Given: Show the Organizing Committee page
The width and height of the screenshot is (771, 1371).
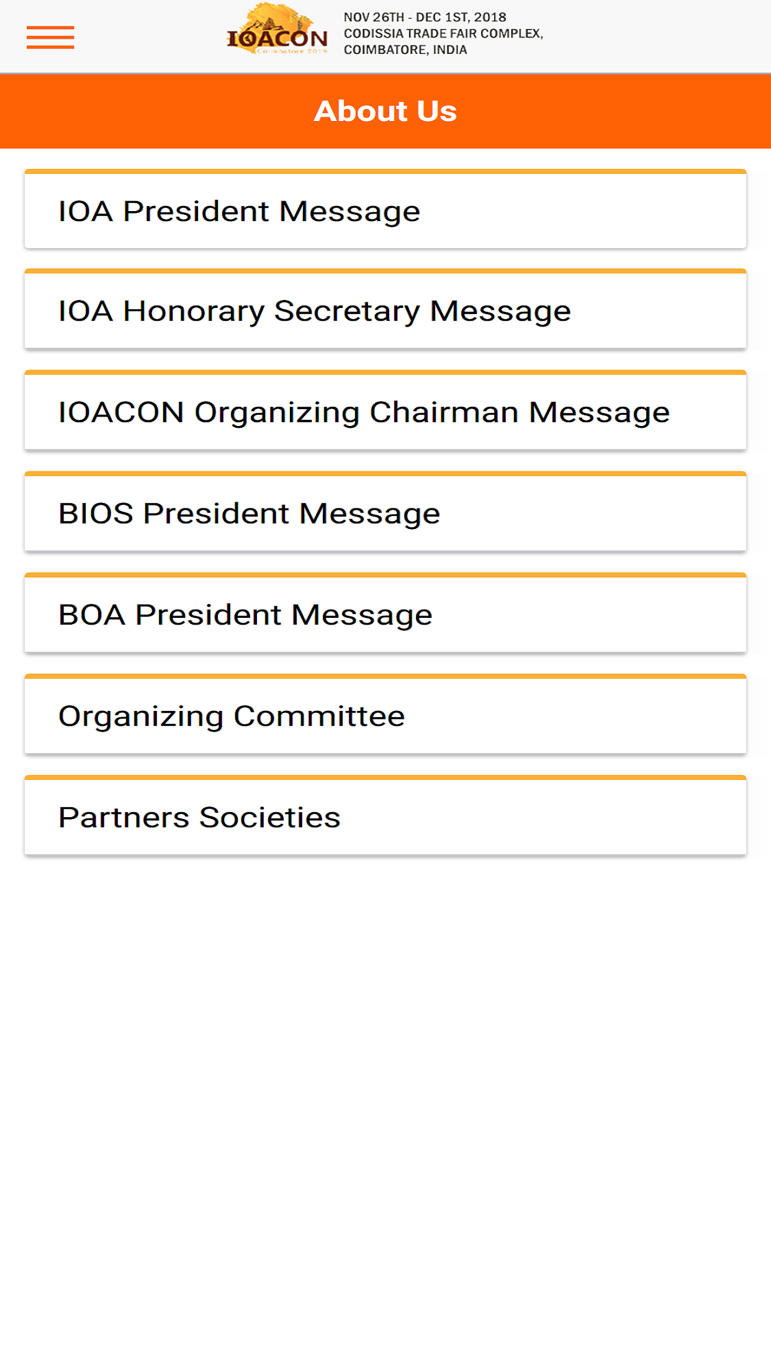Looking at the screenshot, I should pyautogui.click(x=385, y=716).
